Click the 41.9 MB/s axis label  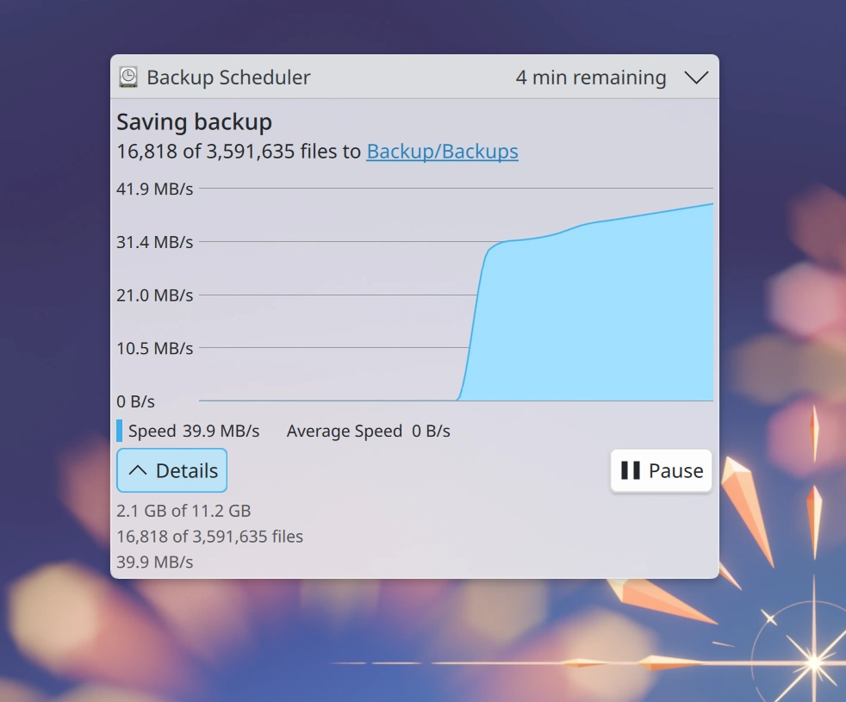pyautogui.click(x=155, y=189)
